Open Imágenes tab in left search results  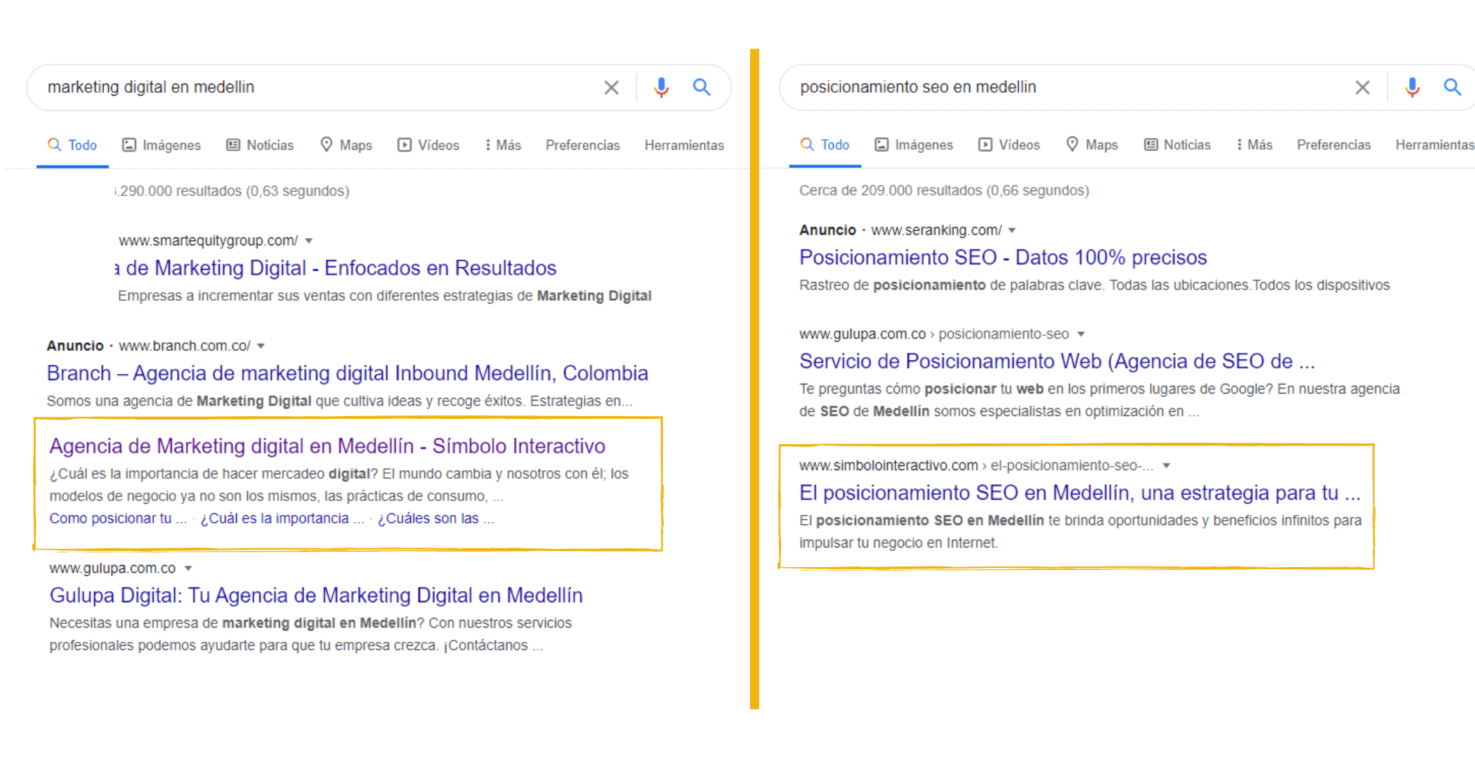[x=162, y=145]
